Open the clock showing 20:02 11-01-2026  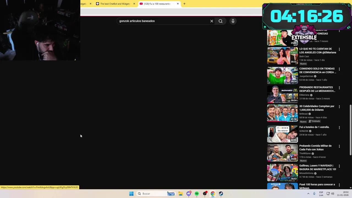(x=343, y=194)
